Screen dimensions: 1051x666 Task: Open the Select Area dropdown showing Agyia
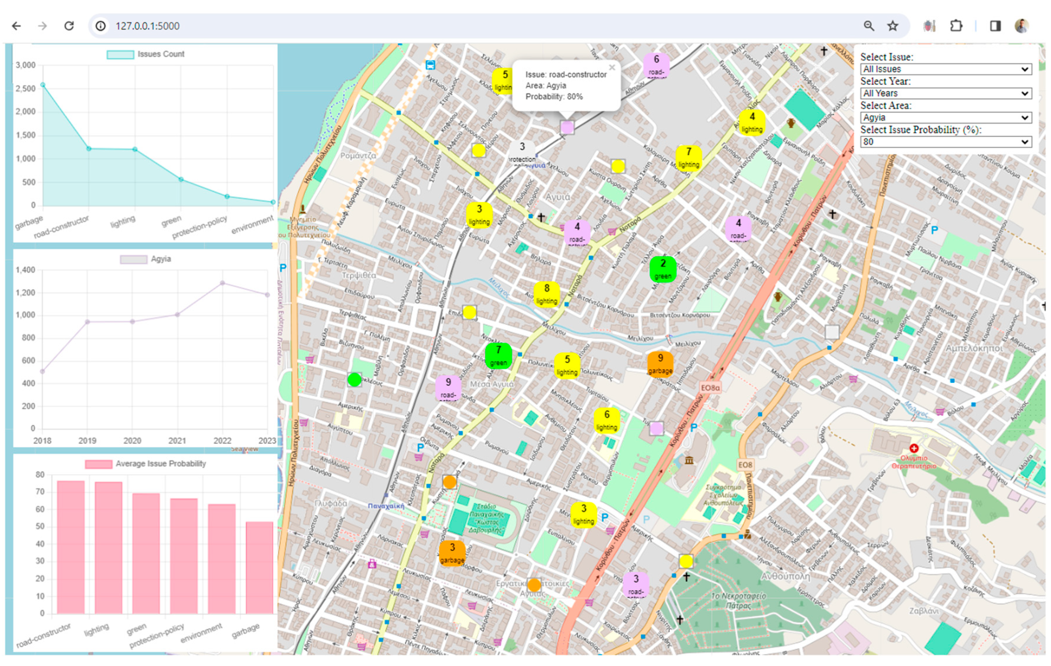click(946, 118)
